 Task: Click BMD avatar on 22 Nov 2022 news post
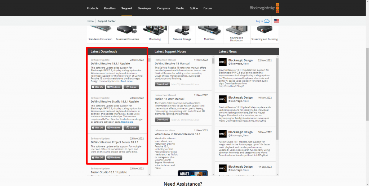[223, 62]
